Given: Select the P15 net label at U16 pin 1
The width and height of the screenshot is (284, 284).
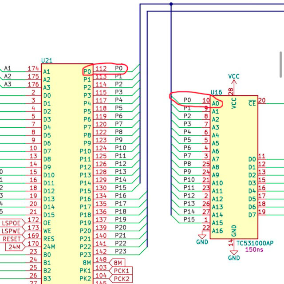Looking at the screenshot, I should pos(189,219).
